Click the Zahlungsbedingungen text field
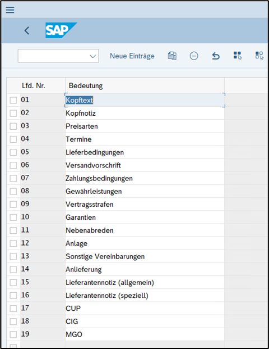Viewport: 269px width, 349px height. click(x=145, y=178)
